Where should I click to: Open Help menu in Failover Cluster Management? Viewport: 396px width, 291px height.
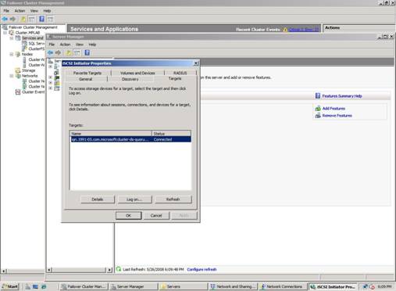pos(47,11)
